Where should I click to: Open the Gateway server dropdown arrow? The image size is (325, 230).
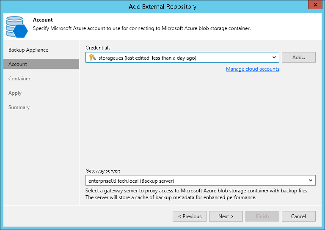(x=311, y=180)
